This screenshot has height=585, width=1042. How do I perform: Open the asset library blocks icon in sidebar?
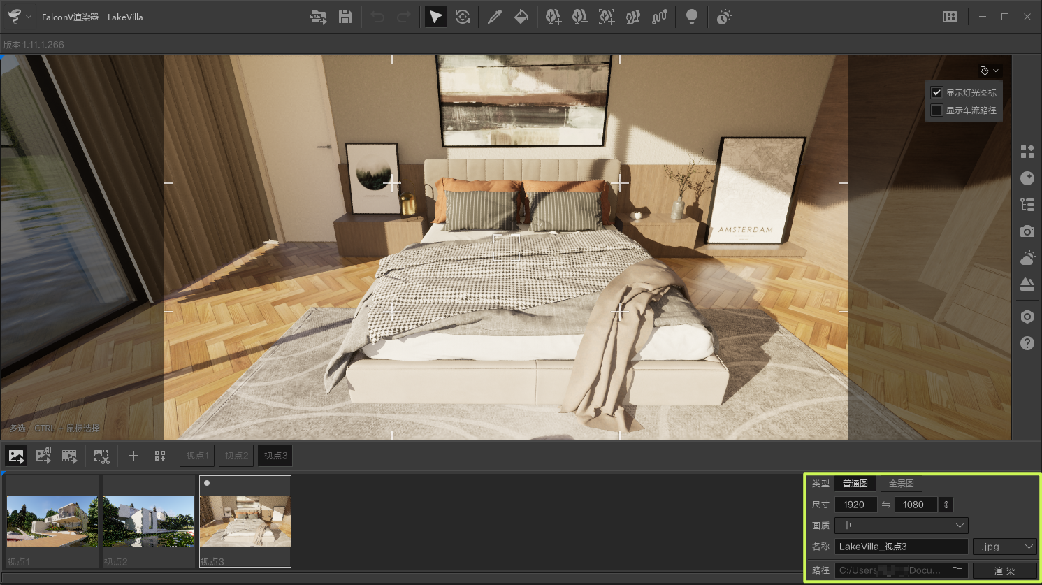pyautogui.click(x=1027, y=152)
